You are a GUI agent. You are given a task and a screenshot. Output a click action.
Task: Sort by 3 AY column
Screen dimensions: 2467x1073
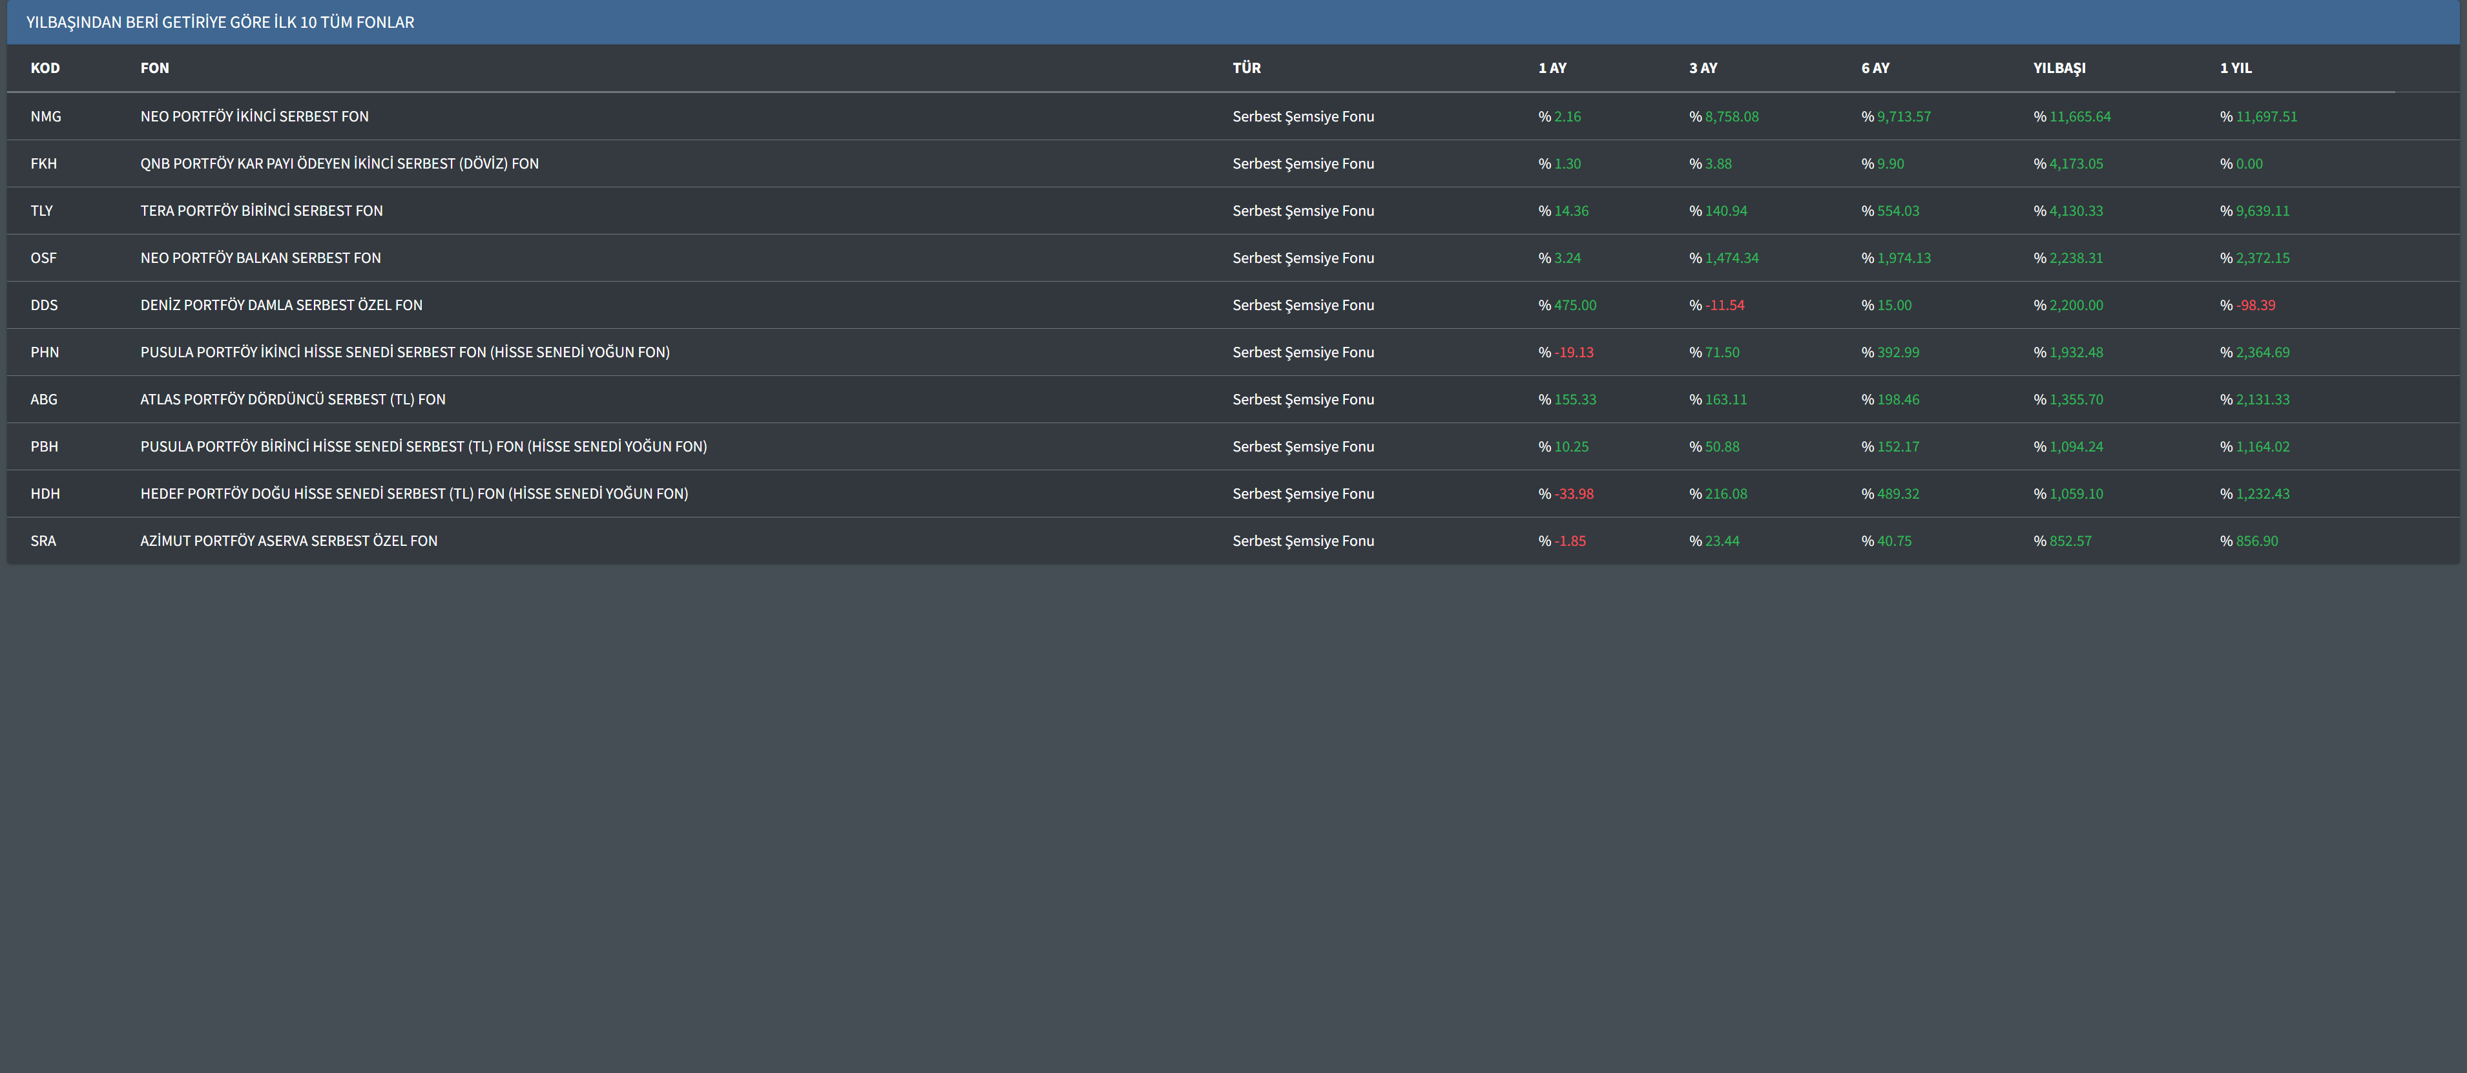pyautogui.click(x=1703, y=68)
